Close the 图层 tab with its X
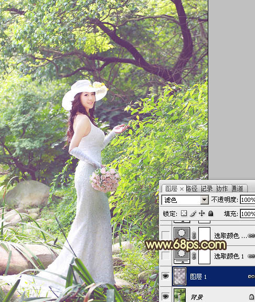The height and width of the screenshot is (302, 255). tap(182, 189)
